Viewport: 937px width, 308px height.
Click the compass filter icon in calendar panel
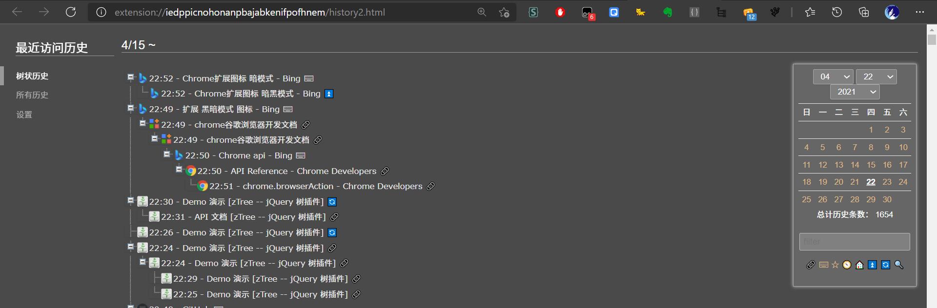click(847, 265)
